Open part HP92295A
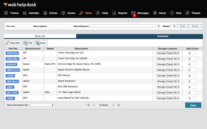The width and height of the screenshot is (207, 129). [x=12, y=53]
